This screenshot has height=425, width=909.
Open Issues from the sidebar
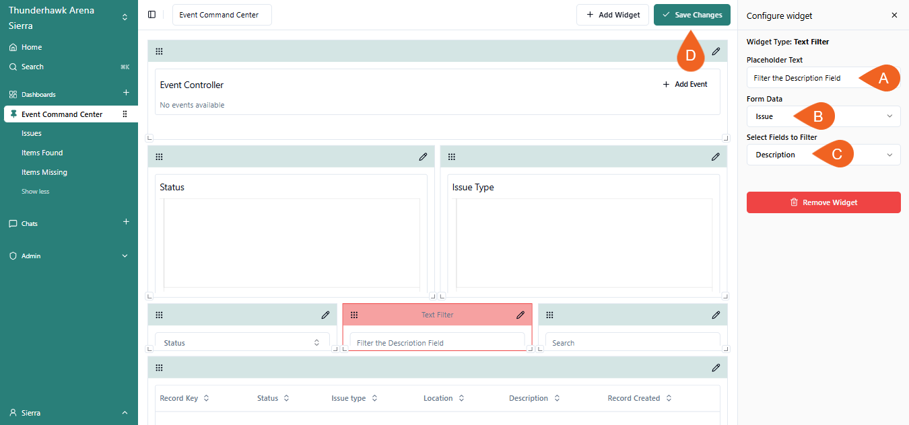click(x=31, y=132)
